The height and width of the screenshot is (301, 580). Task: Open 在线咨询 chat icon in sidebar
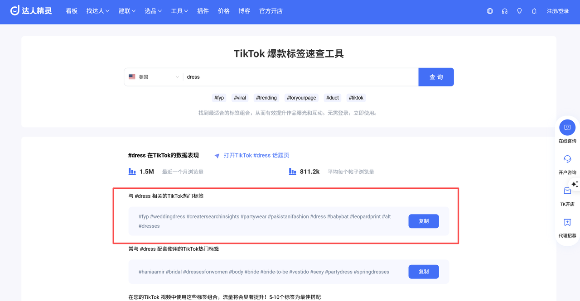click(567, 128)
